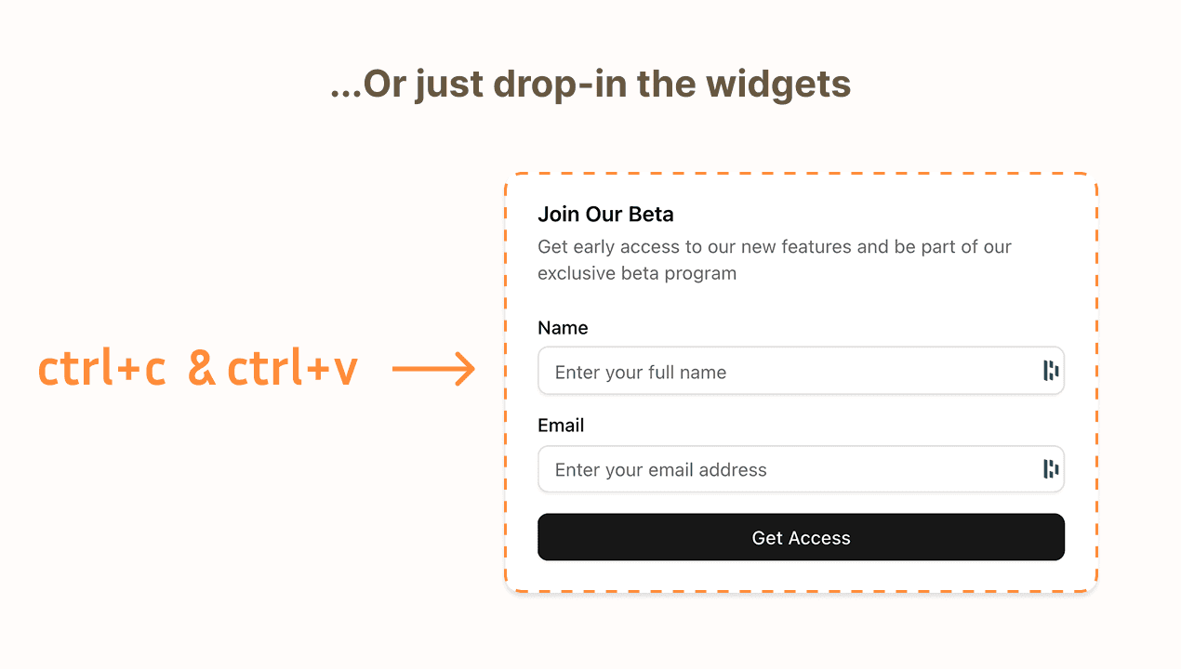Select the 'ctrl+c & ctrl+v' text
1181x669 pixels.
(x=198, y=368)
